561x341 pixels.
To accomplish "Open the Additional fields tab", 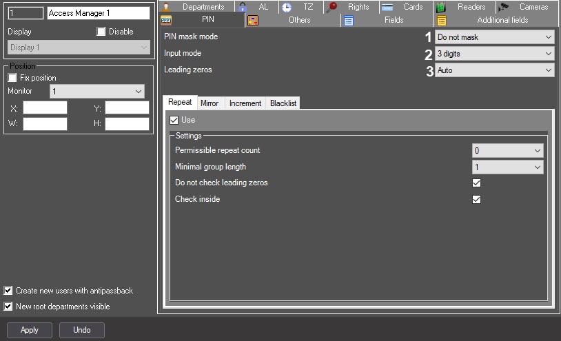I will (497, 21).
